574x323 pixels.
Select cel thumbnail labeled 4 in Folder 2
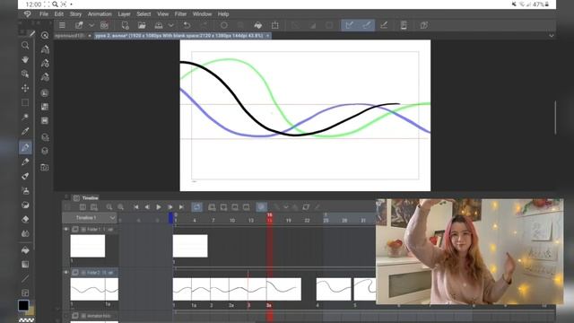click(x=334, y=289)
